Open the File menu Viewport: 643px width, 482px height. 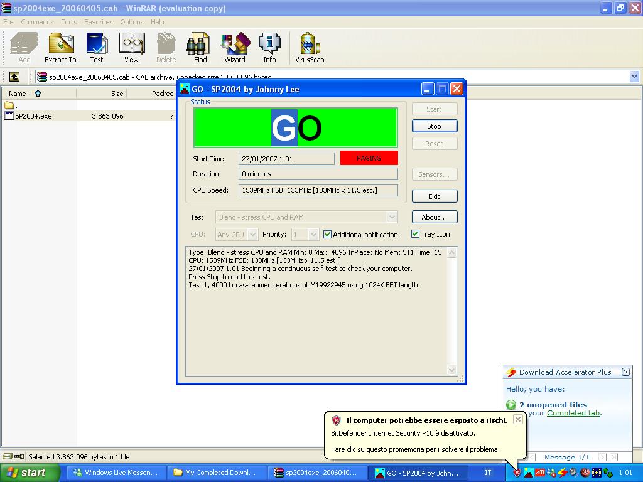pos(8,22)
